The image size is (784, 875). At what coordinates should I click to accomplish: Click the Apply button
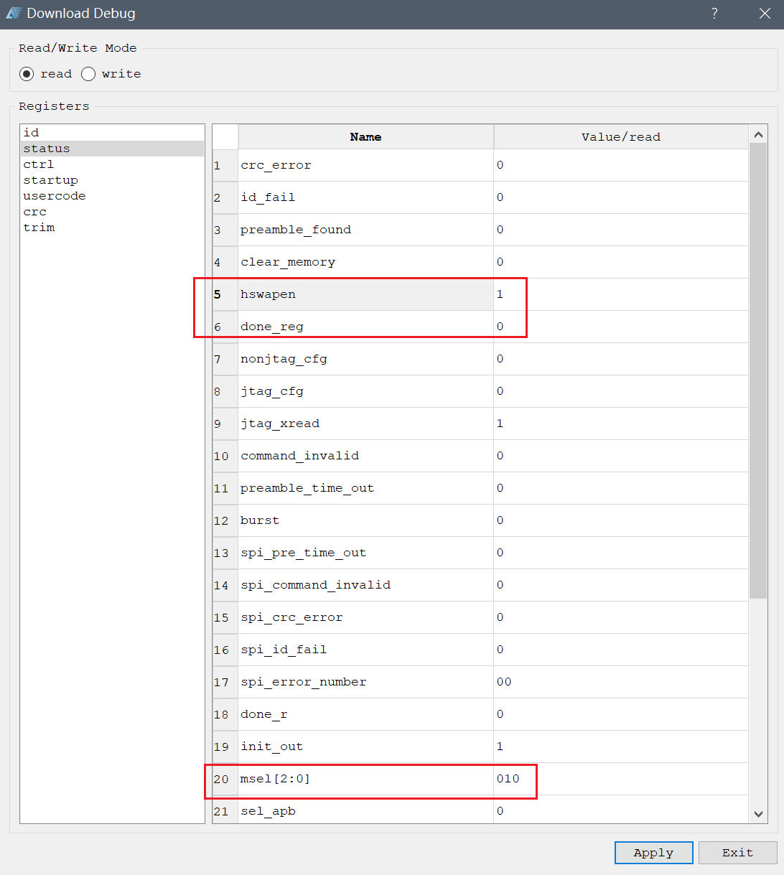(x=654, y=853)
